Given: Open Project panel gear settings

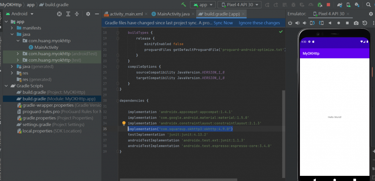Looking at the screenshot, I should (88, 14).
